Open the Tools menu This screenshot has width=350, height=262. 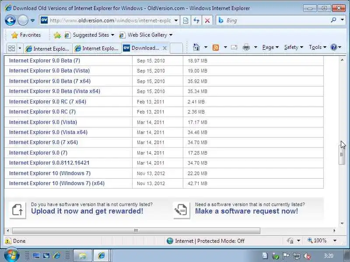click(x=318, y=47)
